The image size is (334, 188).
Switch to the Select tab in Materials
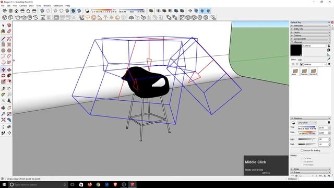(x=293, y=60)
